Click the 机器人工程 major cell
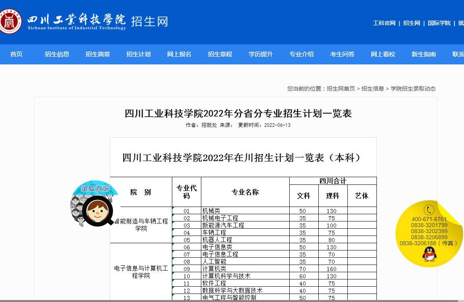This screenshot has height=302, width=464. tap(245, 240)
